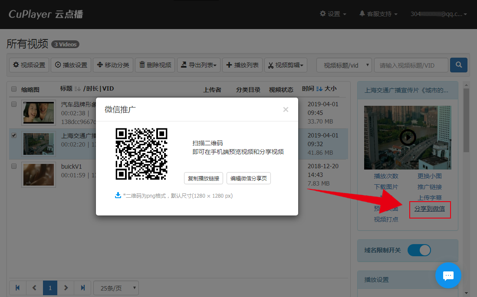Viewport: 477px width, 297px height.
Task: Click the 上海交通广播宣传片 panel title
Action: pyautogui.click(x=406, y=90)
